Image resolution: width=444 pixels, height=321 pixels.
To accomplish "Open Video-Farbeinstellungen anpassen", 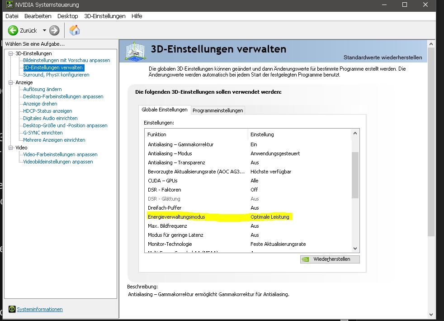I will [60, 154].
